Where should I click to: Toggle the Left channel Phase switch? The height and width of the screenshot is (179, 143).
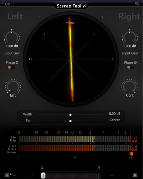pos(11,67)
